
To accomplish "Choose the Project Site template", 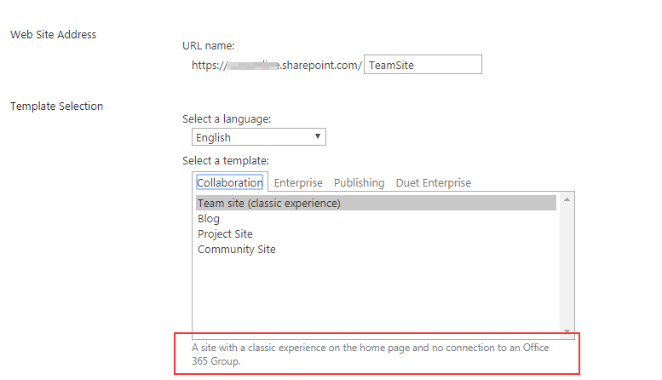I will pos(225,234).
